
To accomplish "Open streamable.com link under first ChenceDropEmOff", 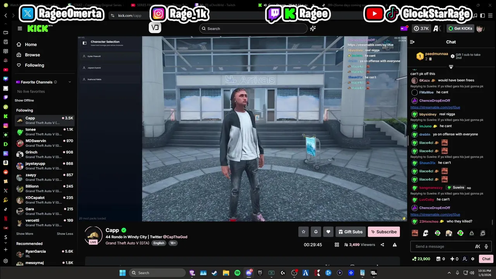I will pyautogui.click(x=435, y=107).
